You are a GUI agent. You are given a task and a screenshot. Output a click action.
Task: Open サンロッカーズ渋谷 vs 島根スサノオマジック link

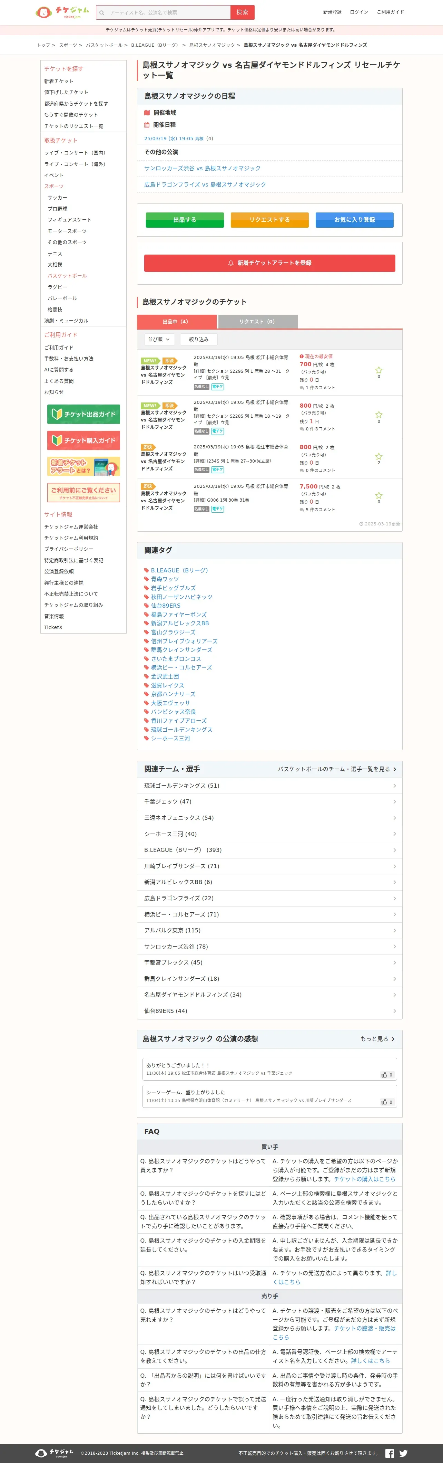203,168
